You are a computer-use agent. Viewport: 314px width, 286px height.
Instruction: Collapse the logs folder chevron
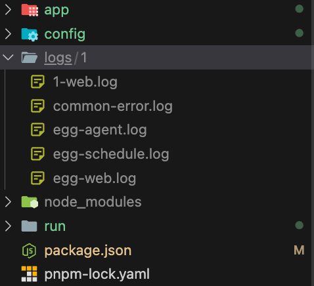click(8, 57)
